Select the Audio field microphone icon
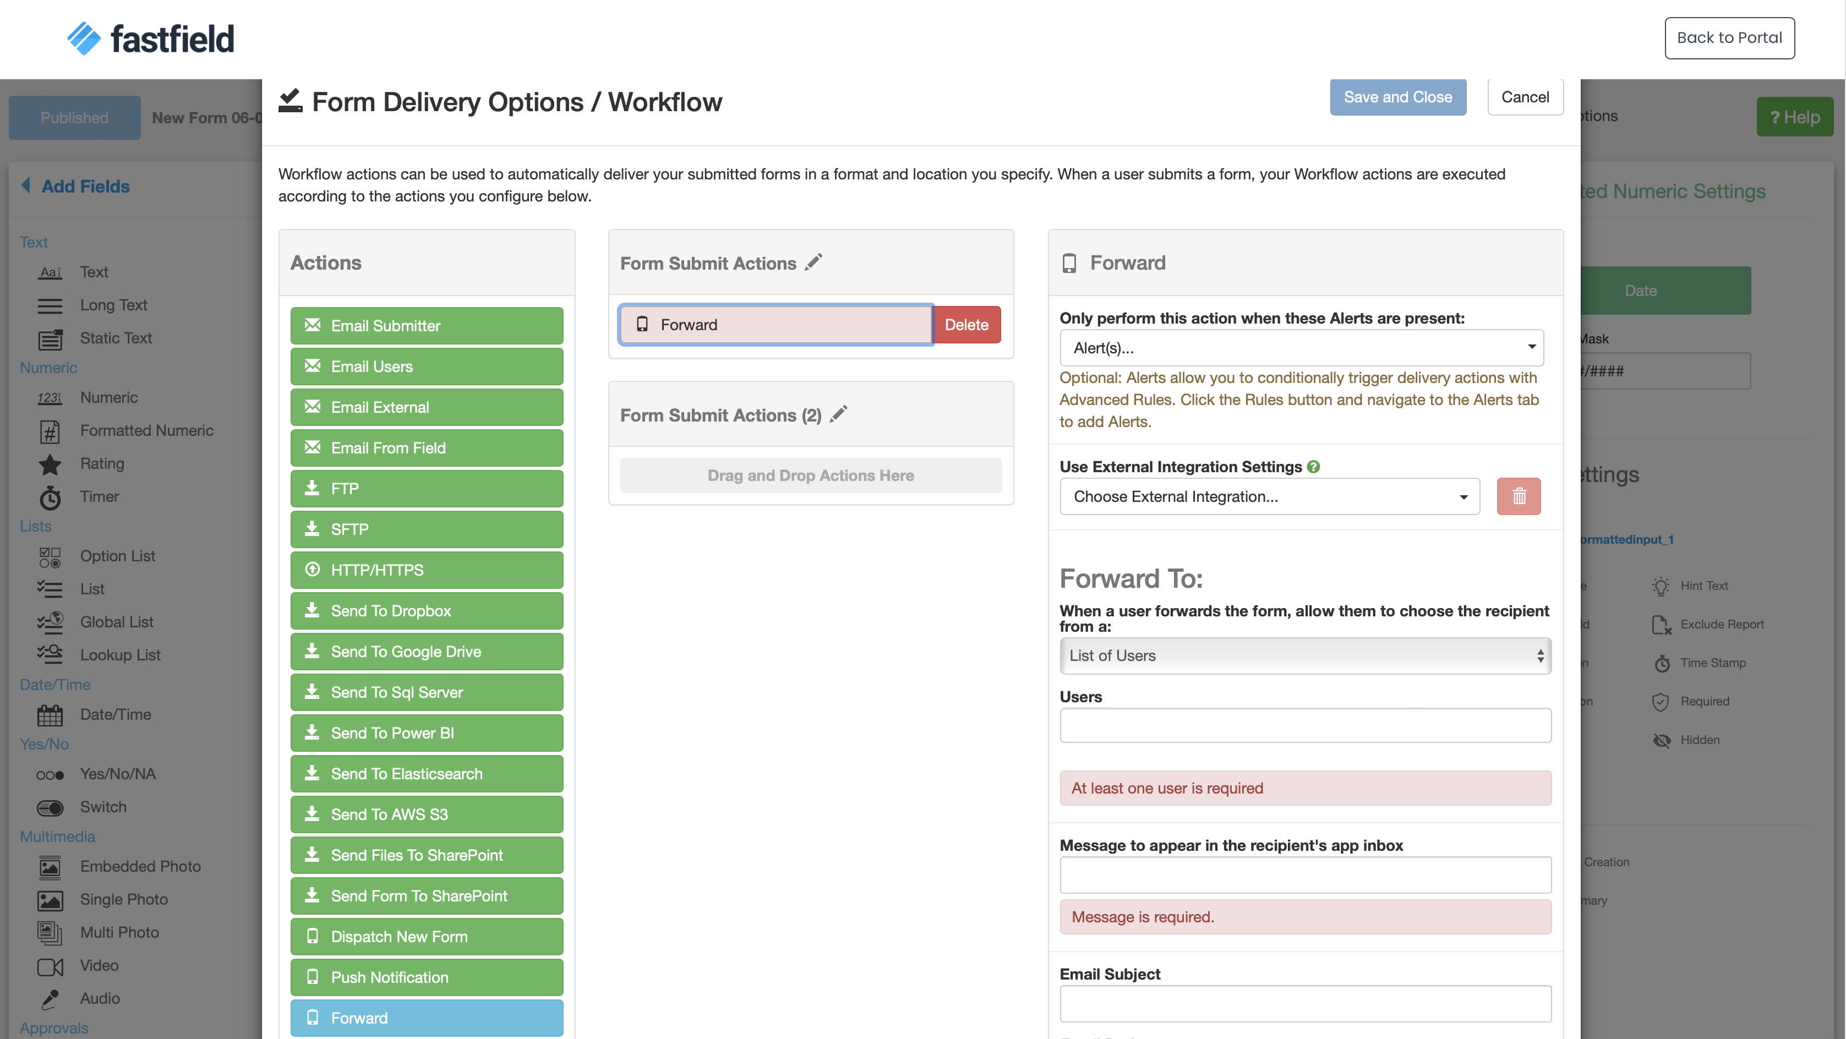The width and height of the screenshot is (1846, 1039). (x=50, y=998)
